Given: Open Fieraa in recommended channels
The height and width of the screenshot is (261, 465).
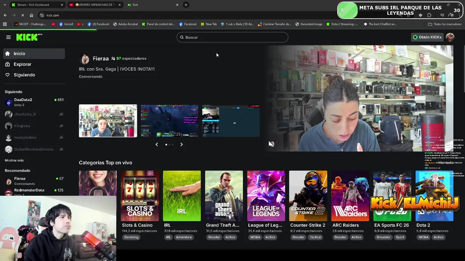Looking at the screenshot, I should [x=34, y=181].
